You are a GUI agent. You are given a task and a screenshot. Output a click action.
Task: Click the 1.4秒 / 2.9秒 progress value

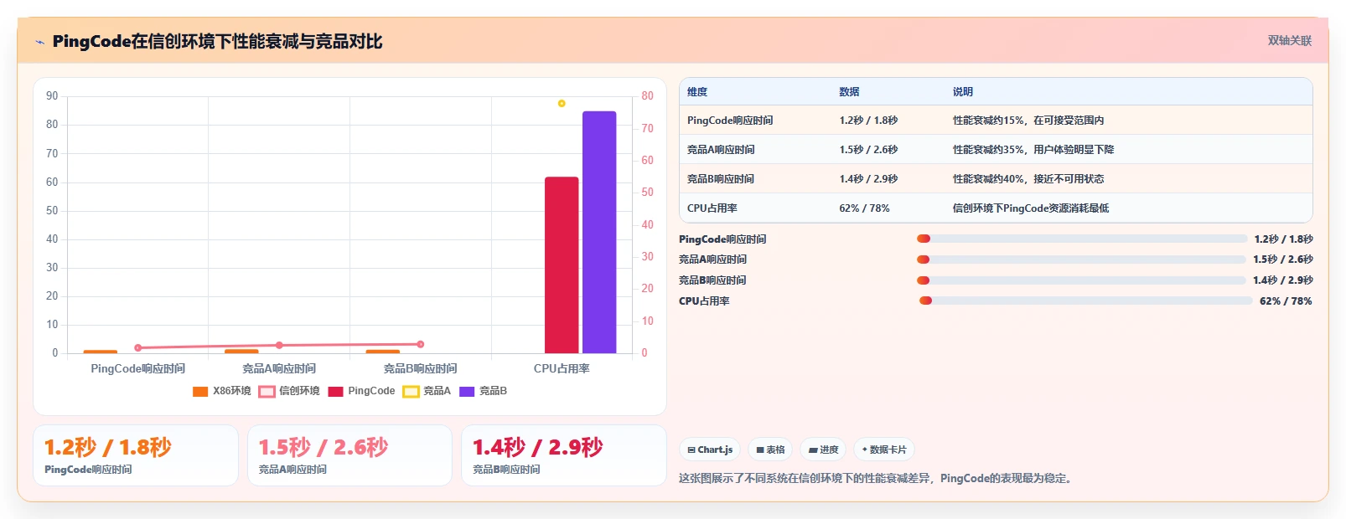(1283, 280)
